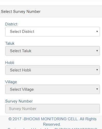Image resolution: width=102 pixels, height=129 pixels.
Task: Click the word Reserved in footer
Action: [52, 124]
